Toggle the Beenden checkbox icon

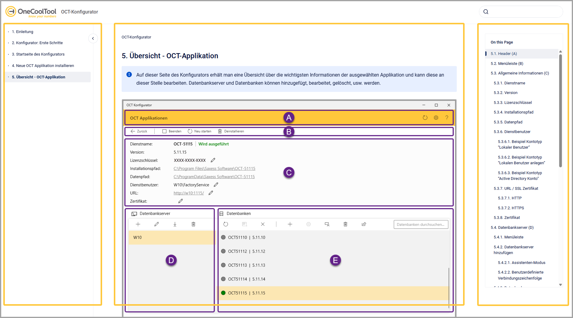pyautogui.click(x=164, y=131)
